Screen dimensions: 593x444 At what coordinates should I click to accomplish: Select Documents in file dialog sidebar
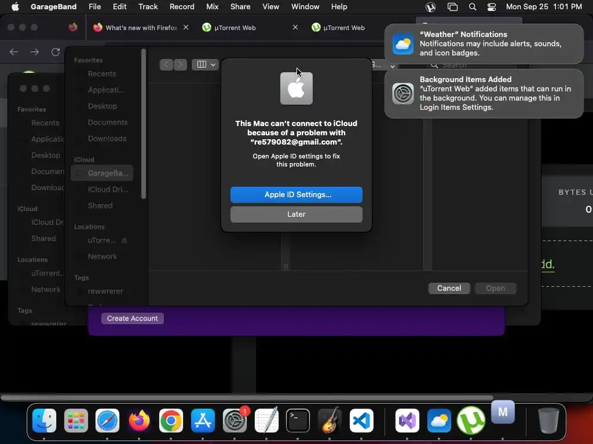click(102, 123)
